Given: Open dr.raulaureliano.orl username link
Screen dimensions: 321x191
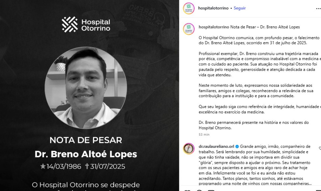Looking at the screenshot, I should click(x=216, y=147).
